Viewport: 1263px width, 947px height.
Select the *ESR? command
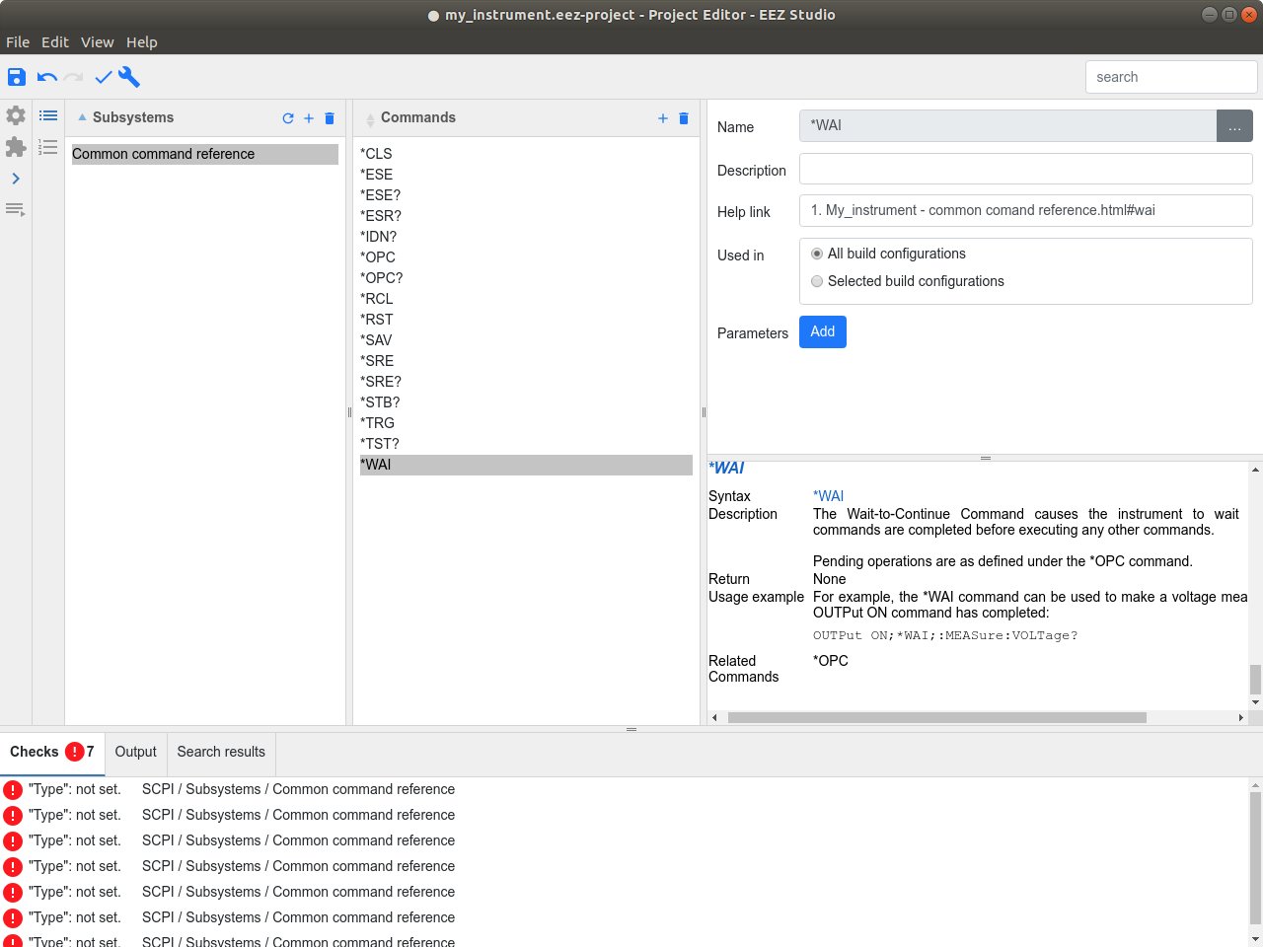coord(526,216)
